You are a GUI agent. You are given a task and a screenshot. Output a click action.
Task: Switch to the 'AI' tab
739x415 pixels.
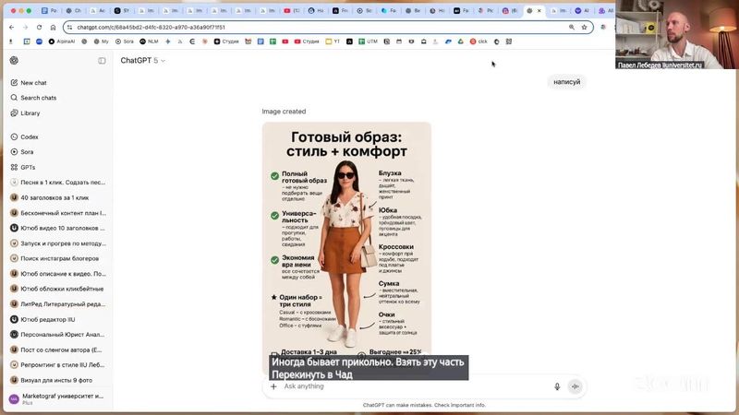pyautogui.click(x=582, y=11)
